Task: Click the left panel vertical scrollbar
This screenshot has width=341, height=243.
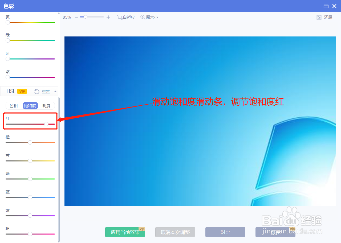Action: tap(59, 169)
